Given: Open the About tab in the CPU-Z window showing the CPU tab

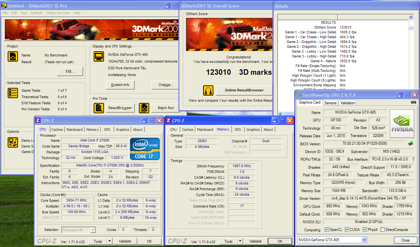Looking at the screenshot, I should tap(138, 130).
